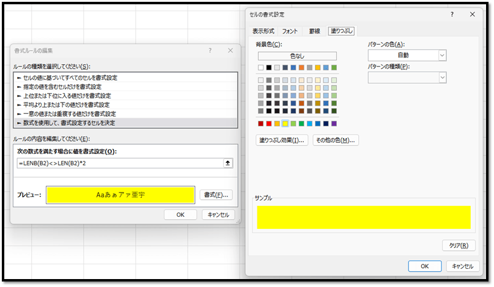
Task: Open the パターンの色 dropdown showing 自動
Action: 407,56
